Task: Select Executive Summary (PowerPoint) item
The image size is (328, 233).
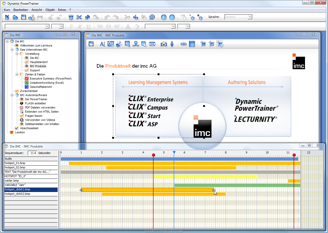Action: click(51, 79)
